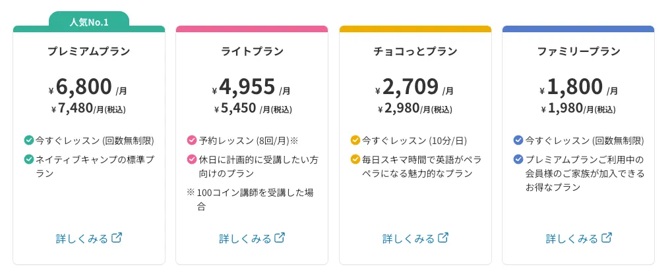Viewport: 672px width, 273px height.
Task: Open 詳しくみる link for チョコっとプラン
Action: [408, 238]
